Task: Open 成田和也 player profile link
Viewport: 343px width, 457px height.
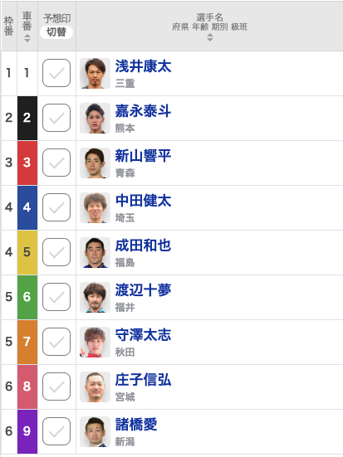Action: (x=143, y=246)
